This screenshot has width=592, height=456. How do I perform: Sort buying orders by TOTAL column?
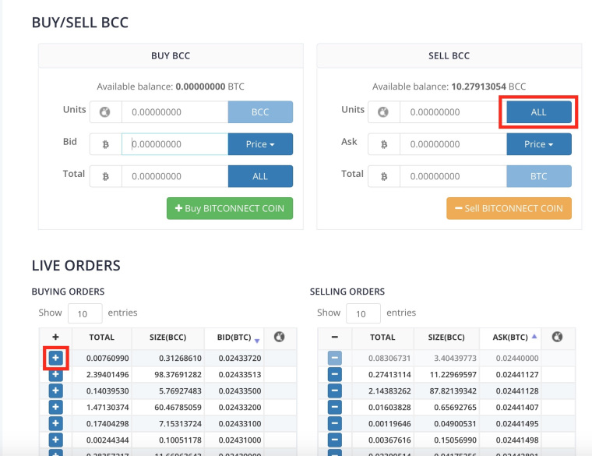click(x=101, y=338)
